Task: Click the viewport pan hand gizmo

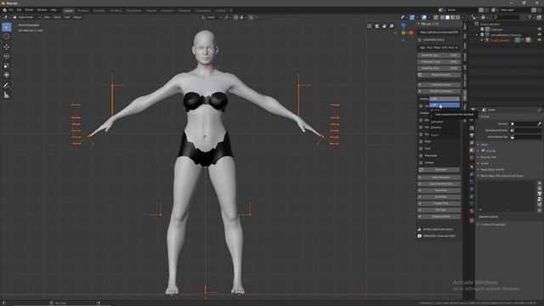Action: point(384,26)
